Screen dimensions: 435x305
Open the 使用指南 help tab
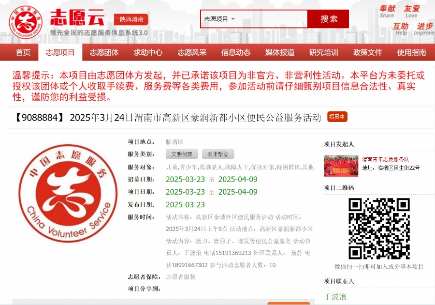point(412,52)
